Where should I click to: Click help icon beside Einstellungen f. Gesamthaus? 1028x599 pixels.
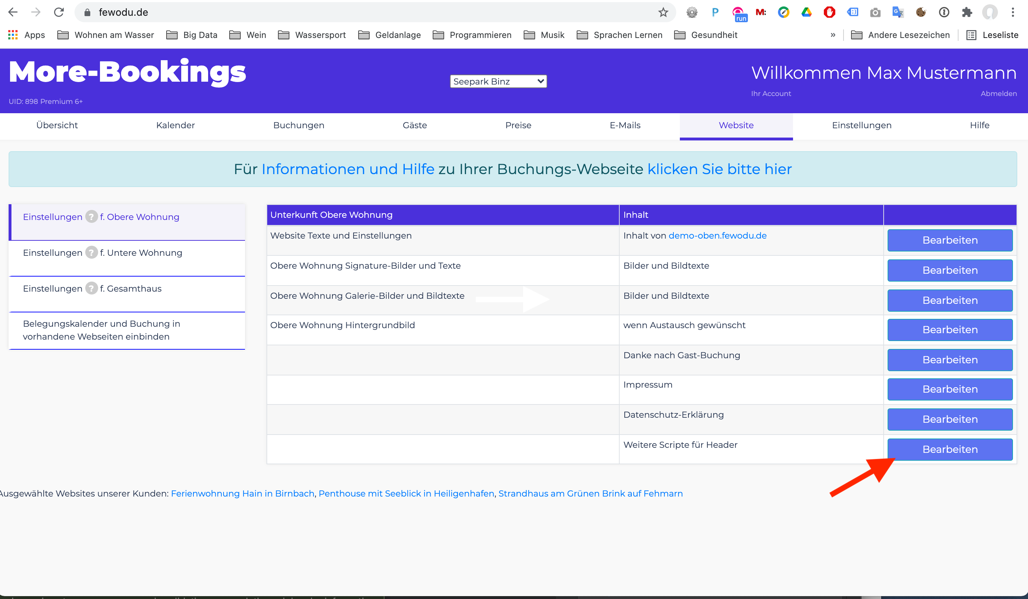pos(91,288)
